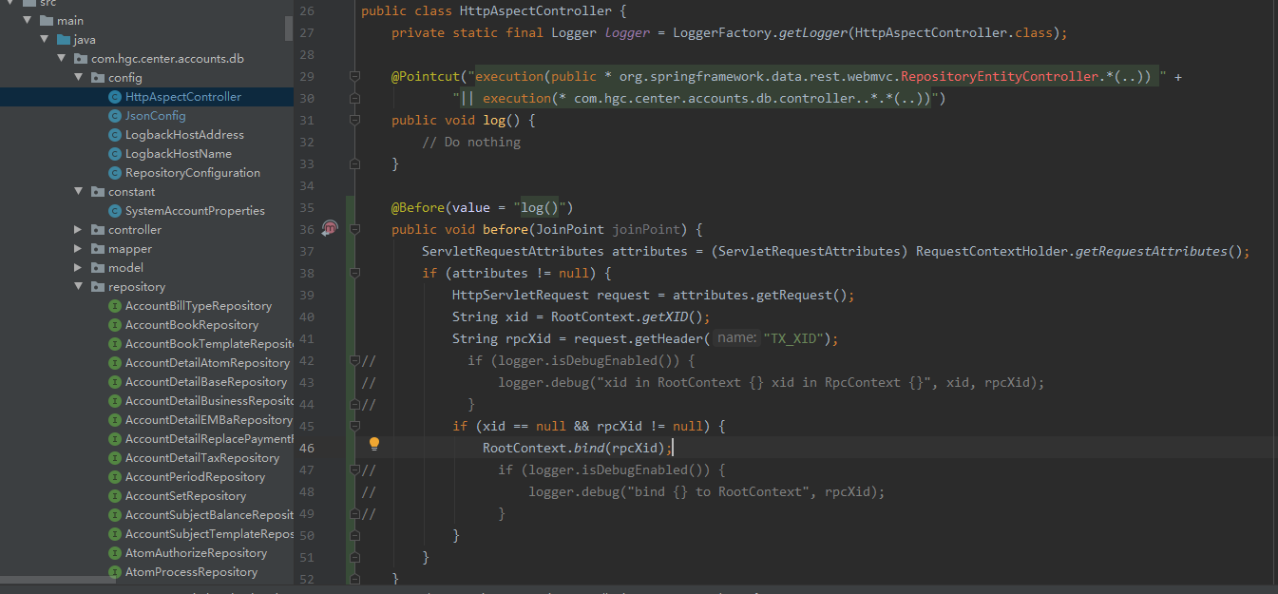This screenshot has width=1278, height=594.
Task: Collapse the java folder arrow
Action: click(x=45, y=40)
